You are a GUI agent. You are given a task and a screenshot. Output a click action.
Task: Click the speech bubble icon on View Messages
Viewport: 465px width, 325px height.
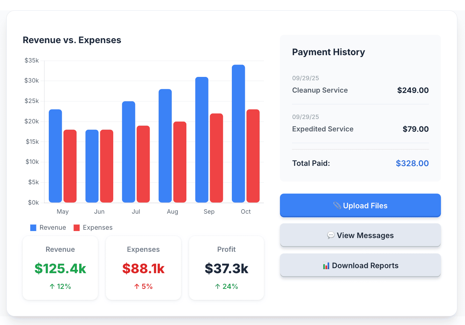tap(330, 235)
